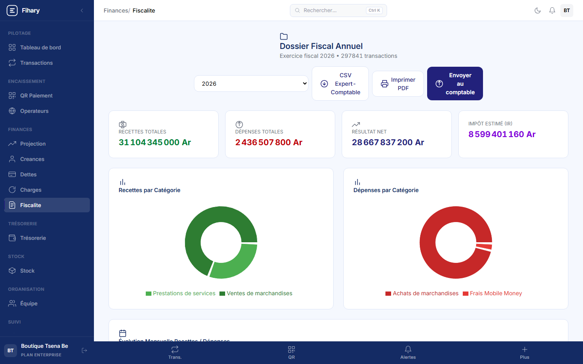Screen dimensions: 583x364
Task: Click the BT avatar in sidebar footer
Action: (x=11, y=351)
